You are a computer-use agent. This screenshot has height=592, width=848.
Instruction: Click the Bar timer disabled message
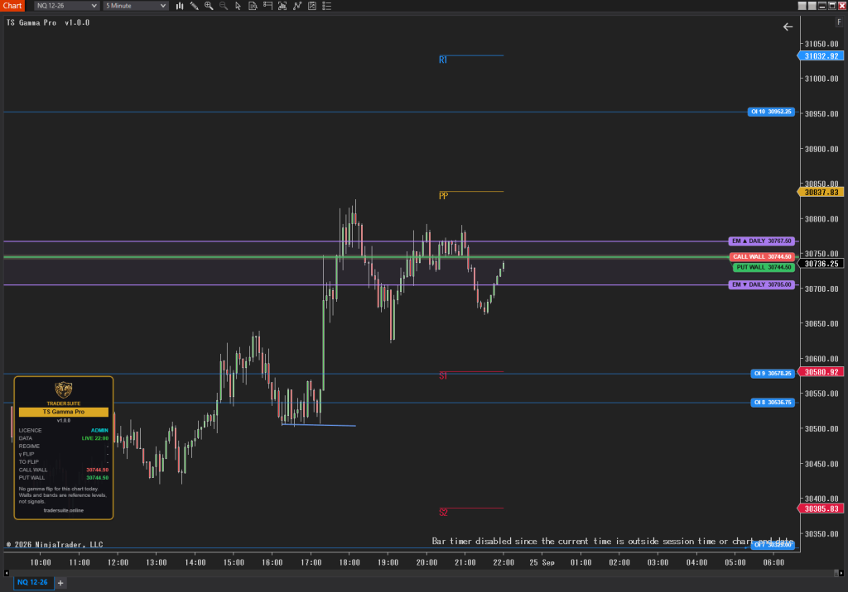click(613, 542)
